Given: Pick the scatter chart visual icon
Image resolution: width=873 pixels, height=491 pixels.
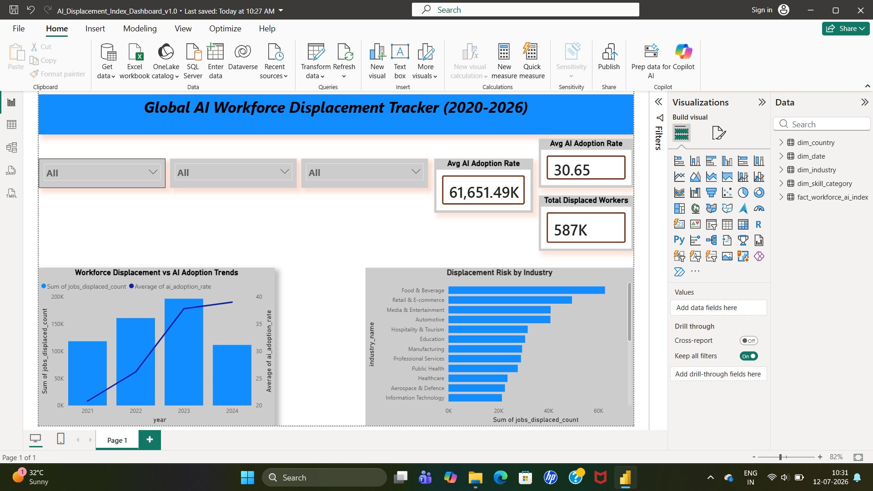Looking at the screenshot, I should click(x=727, y=193).
